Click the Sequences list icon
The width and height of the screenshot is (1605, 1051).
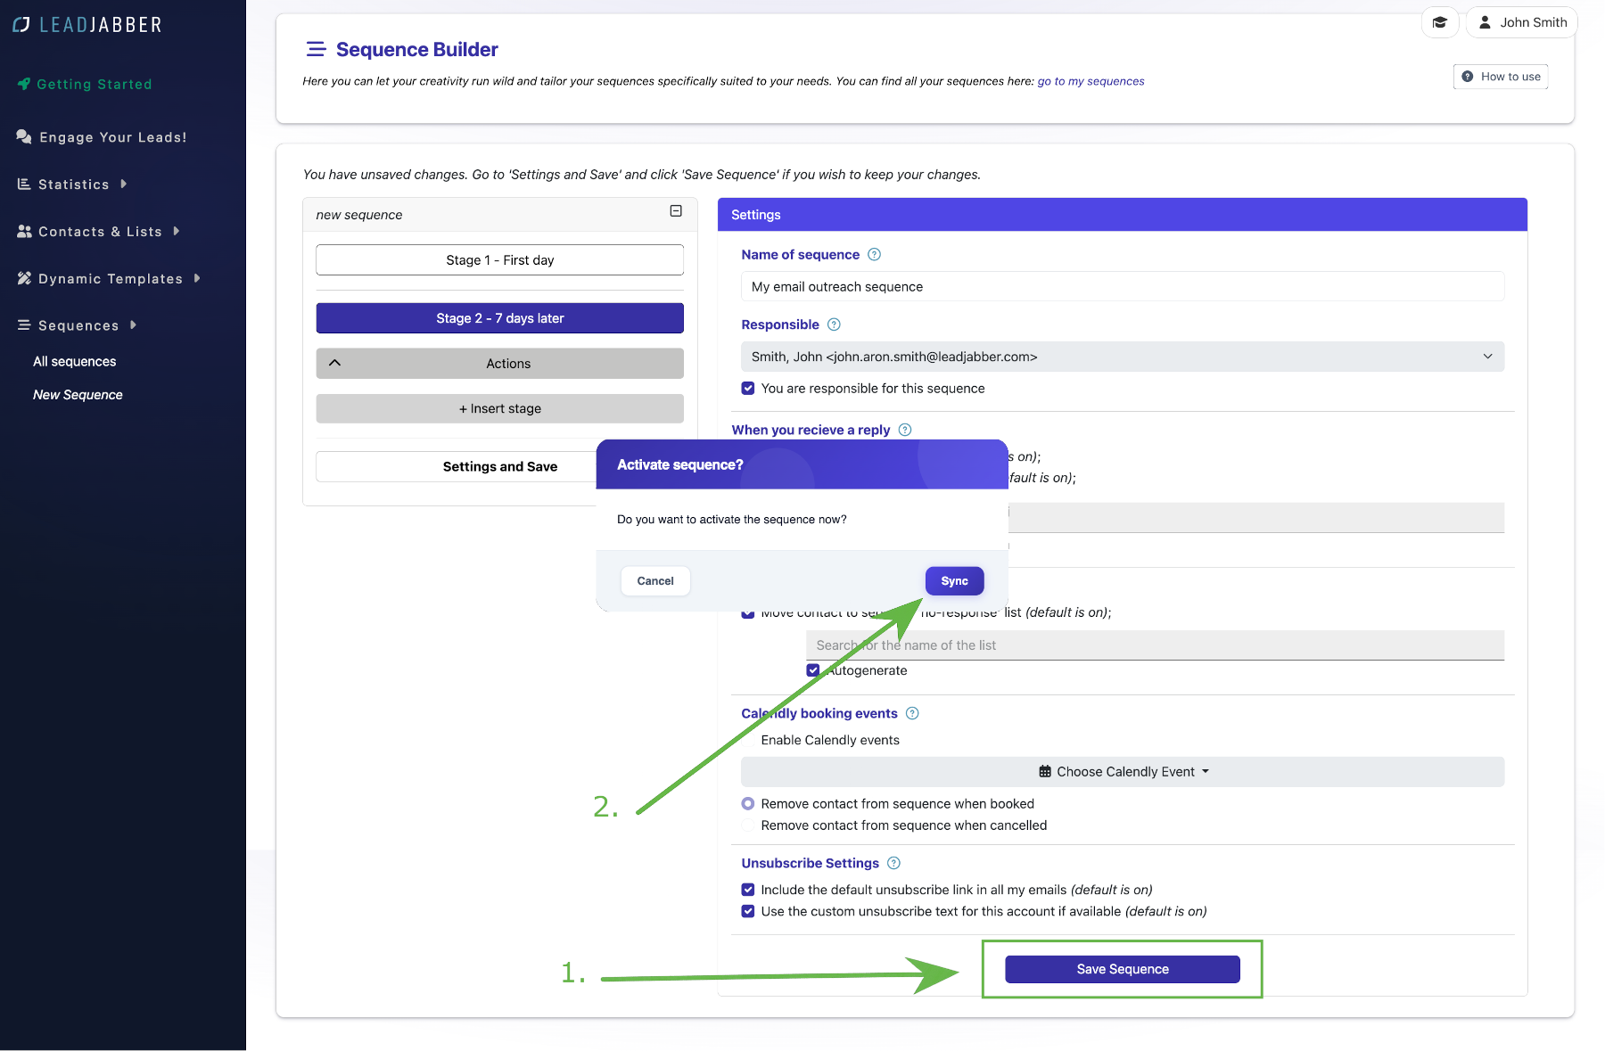(24, 325)
